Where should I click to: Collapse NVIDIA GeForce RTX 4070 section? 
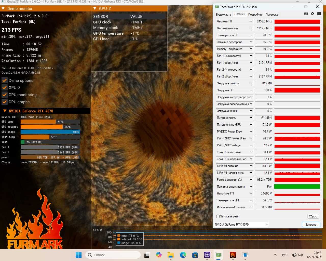coord(5,111)
